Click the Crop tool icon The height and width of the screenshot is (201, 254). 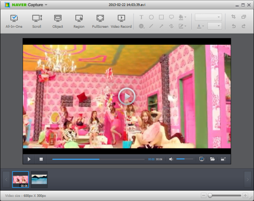pos(233,17)
